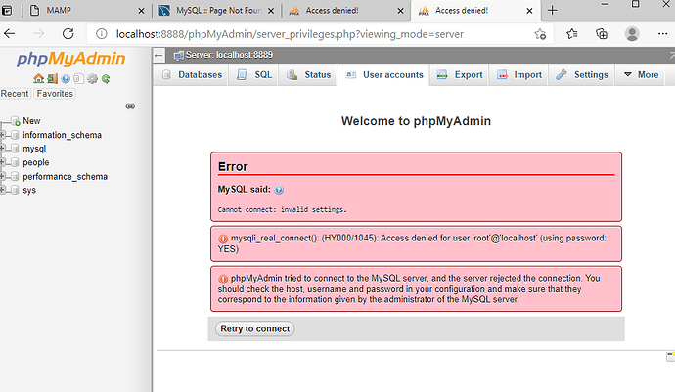Select information_schema database in tree
Image resolution: width=675 pixels, height=392 pixels.
click(62, 135)
